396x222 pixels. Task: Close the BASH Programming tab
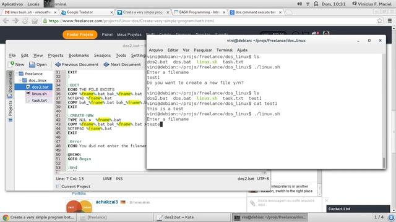pos(224,12)
